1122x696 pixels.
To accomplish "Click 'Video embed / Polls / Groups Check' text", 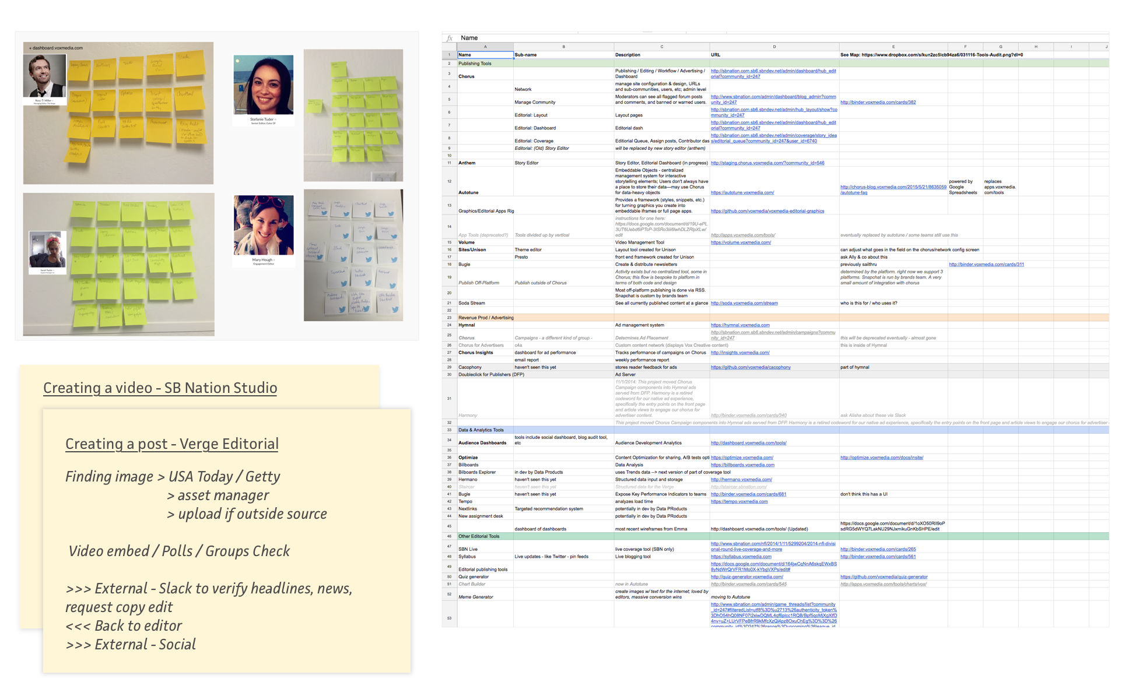I will tap(179, 551).
